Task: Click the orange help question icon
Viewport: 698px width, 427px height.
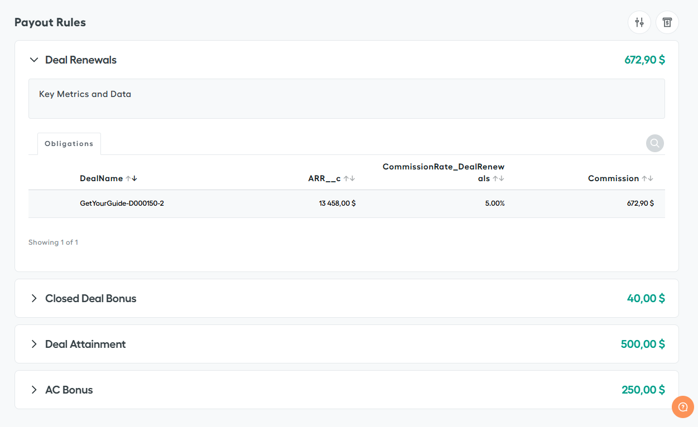Action: [x=682, y=407]
